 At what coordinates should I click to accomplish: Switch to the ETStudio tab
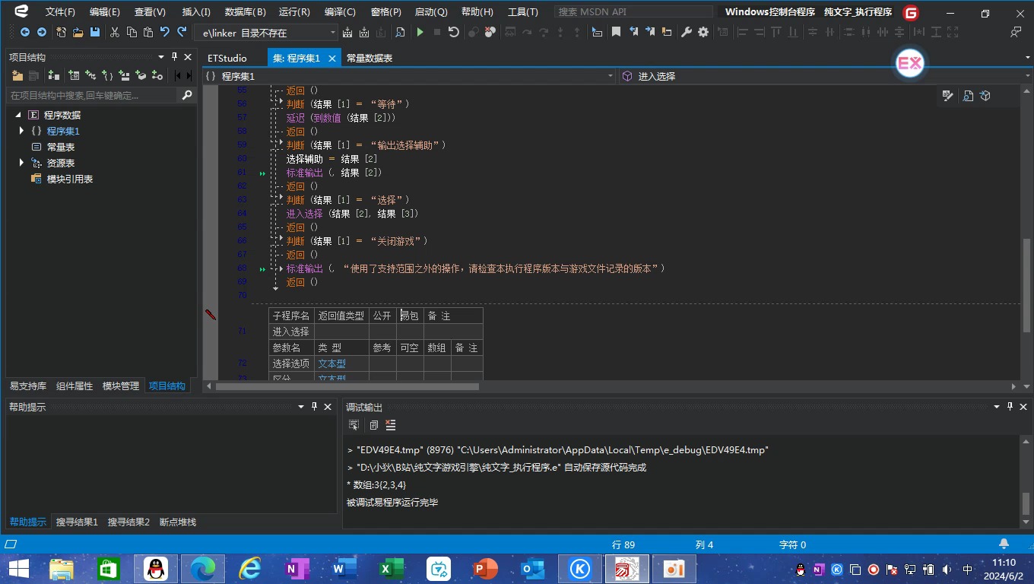227,58
